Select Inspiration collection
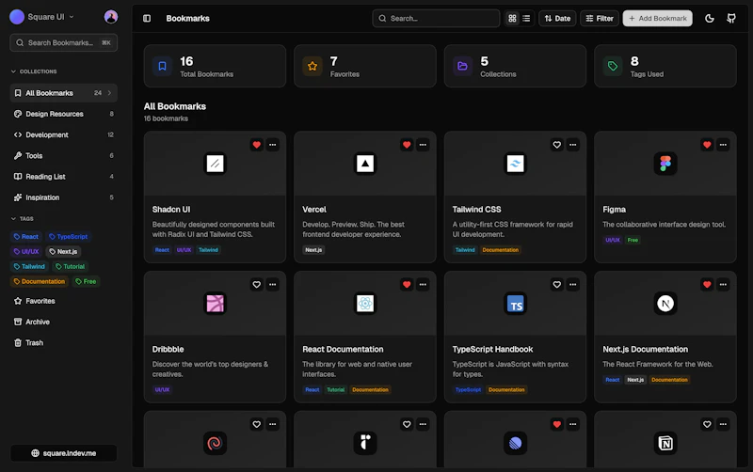The image size is (753, 472). (x=63, y=197)
